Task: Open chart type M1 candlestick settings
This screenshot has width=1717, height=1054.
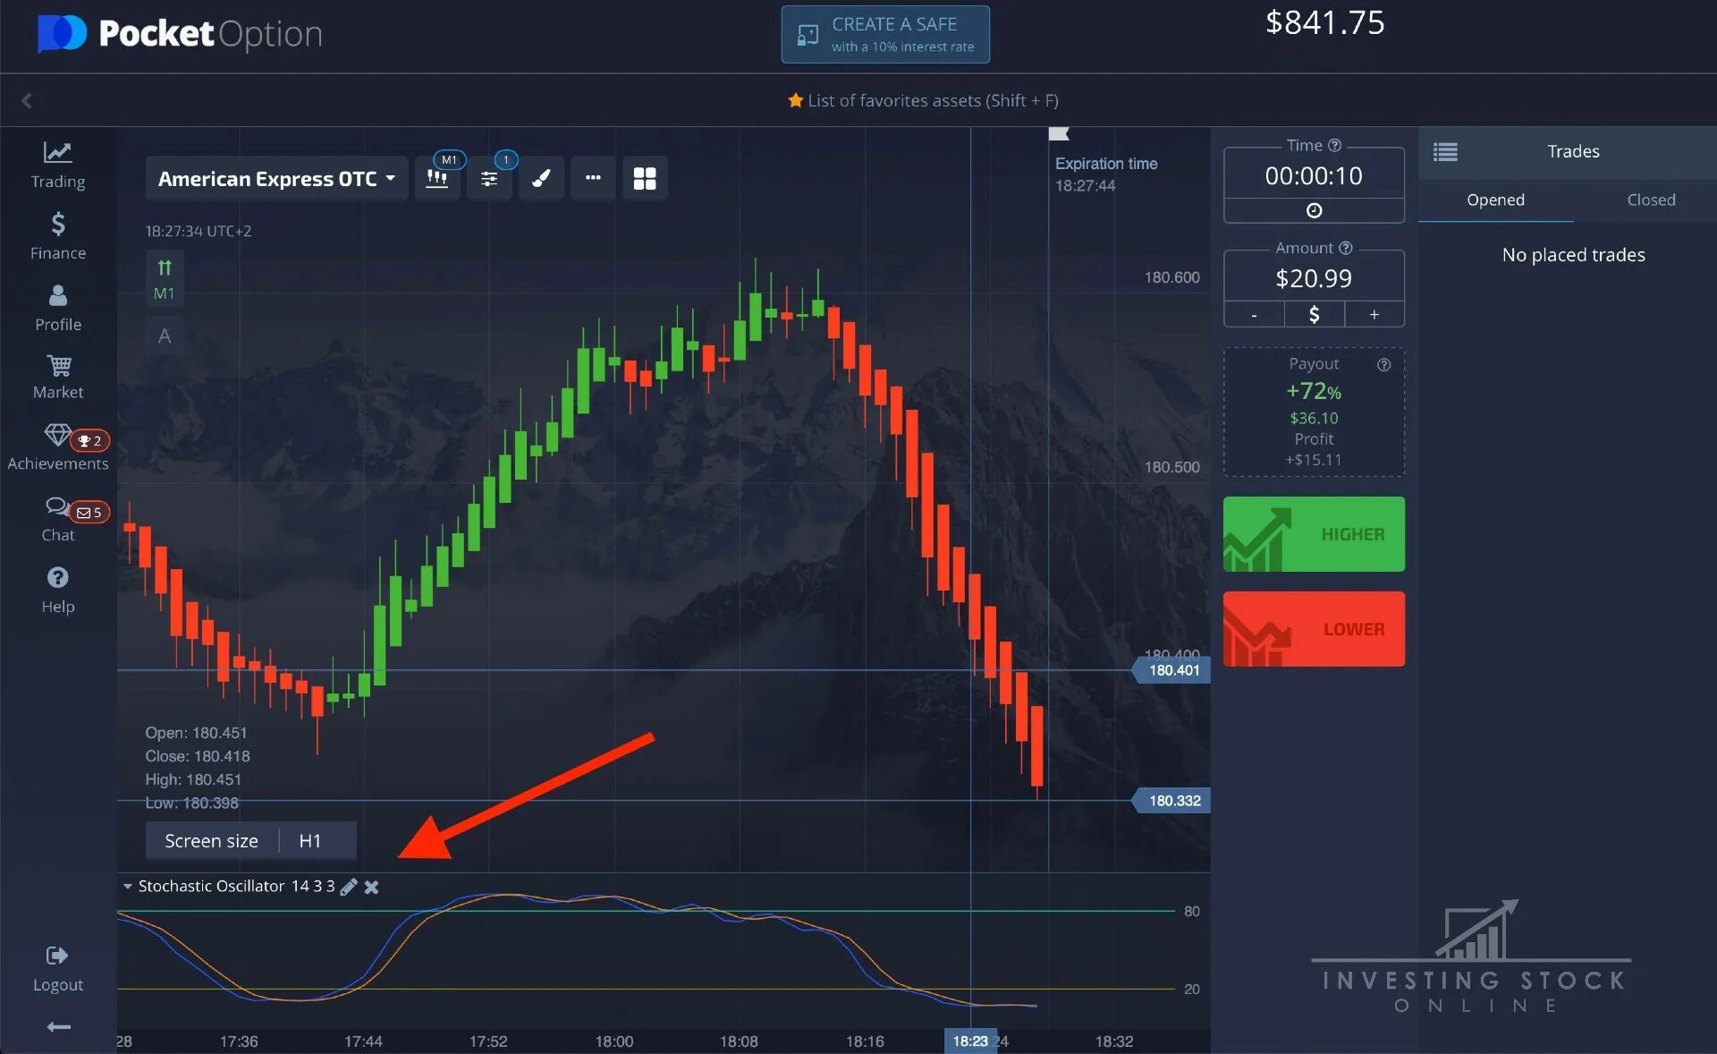Action: 437,178
